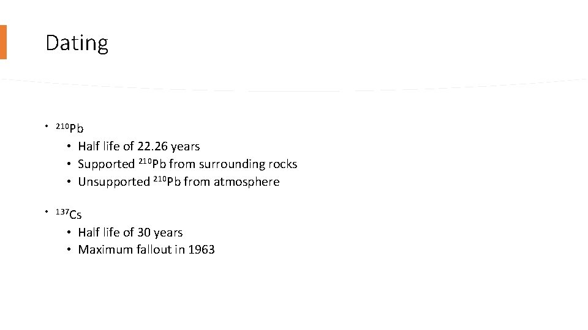Click bullet marker before "Supported 210Pb"
The width and height of the screenshot is (588, 330).
[x=70, y=164]
